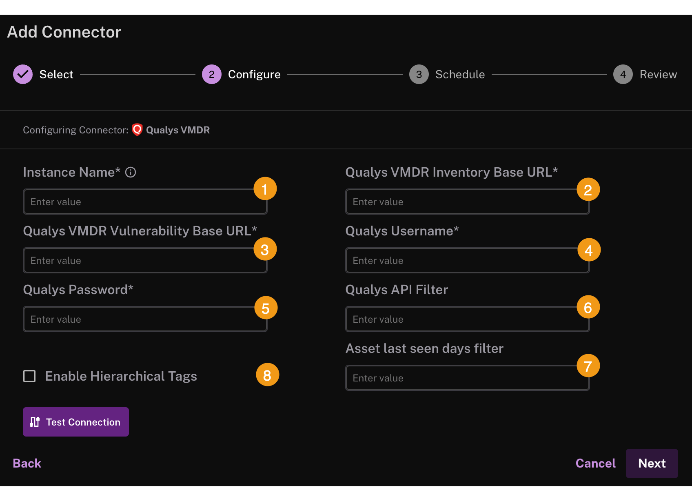Click the step 4 Review circle

pyautogui.click(x=623, y=74)
